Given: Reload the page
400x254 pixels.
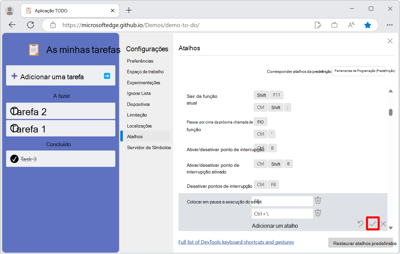Looking at the screenshot, I should 31,25.
